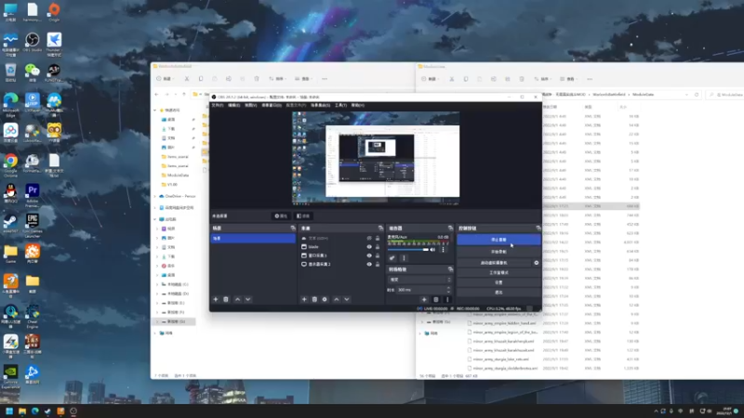This screenshot has width=744, height=418.
Task: Open virtual camera settings gear icon
Action: (x=537, y=263)
